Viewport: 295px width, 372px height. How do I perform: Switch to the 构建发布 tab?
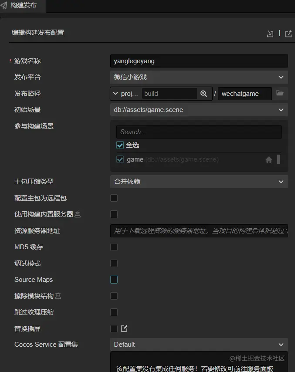pyautogui.click(x=23, y=5)
